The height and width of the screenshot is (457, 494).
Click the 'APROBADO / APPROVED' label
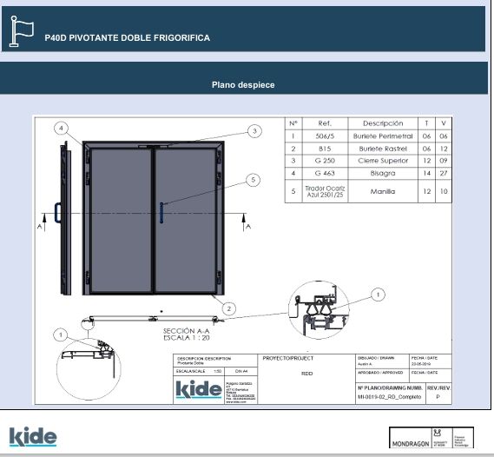(x=380, y=373)
